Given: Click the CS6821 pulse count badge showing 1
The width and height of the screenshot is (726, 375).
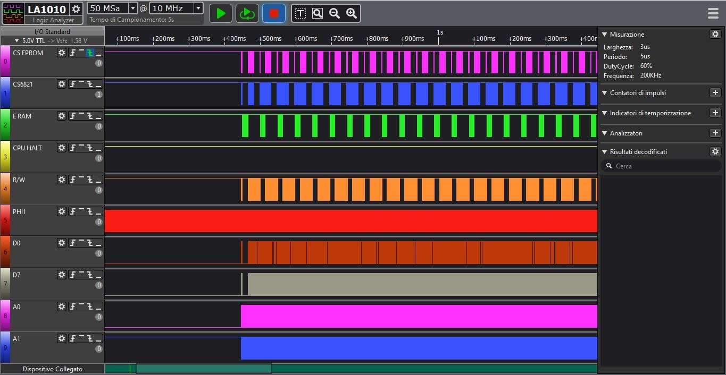Looking at the screenshot, I should [98, 95].
